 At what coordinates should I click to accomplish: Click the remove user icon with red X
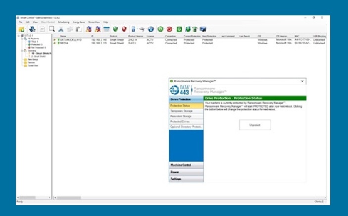(x=98, y=29)
